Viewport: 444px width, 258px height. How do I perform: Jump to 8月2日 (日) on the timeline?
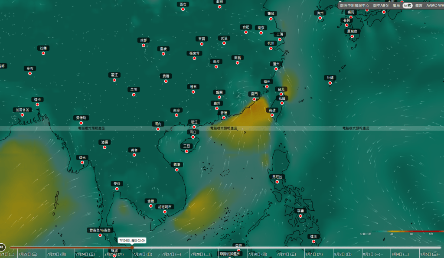343,254
